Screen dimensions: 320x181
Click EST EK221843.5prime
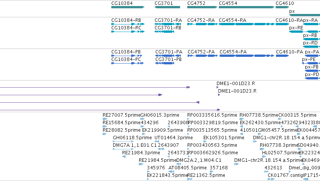[167, 176]
